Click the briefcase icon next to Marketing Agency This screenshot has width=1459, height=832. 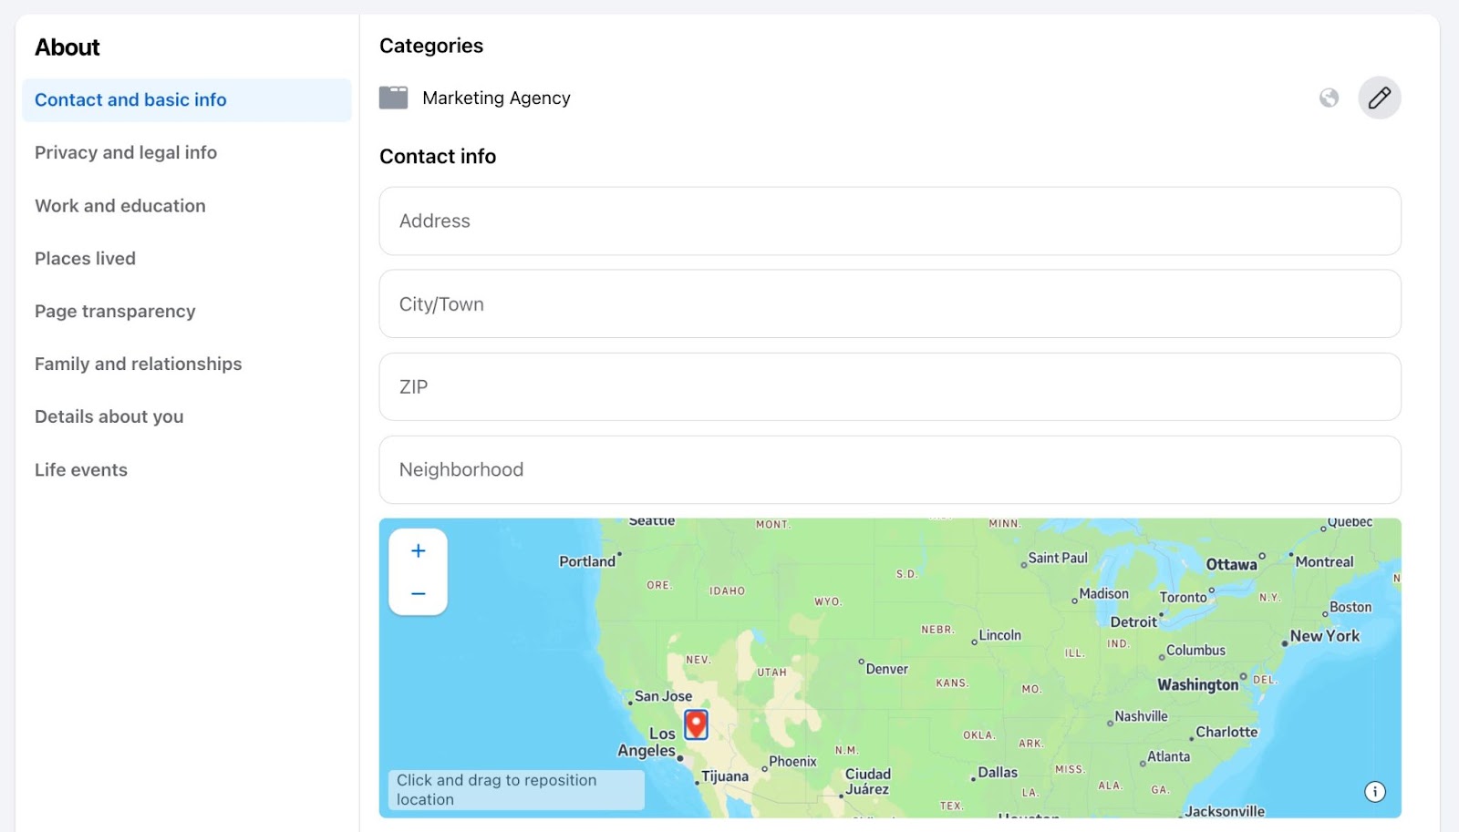click(393, 97)
